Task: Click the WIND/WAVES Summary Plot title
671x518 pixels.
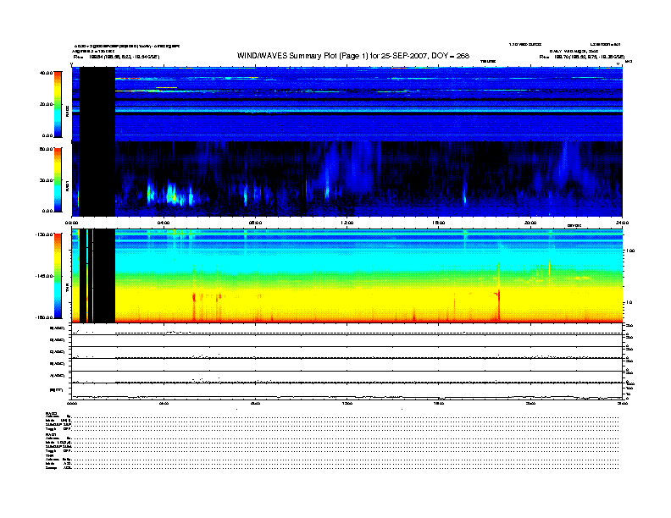Action: (353, 56)
